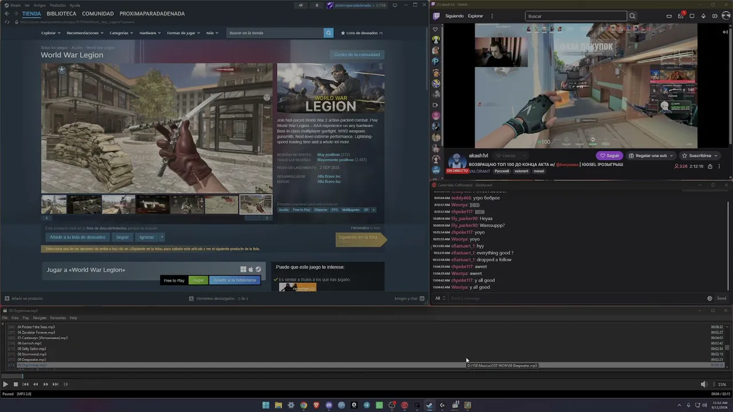
Task: Open Steam announcements megaphone icon
Action: pos(301,5)
